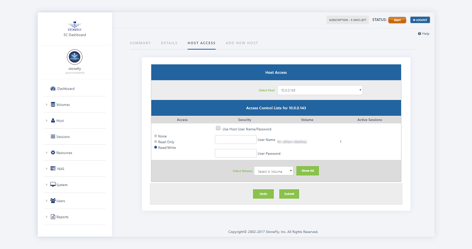Open the Select A Volume dropdown
472x249 pixels.
pos(274,171)
